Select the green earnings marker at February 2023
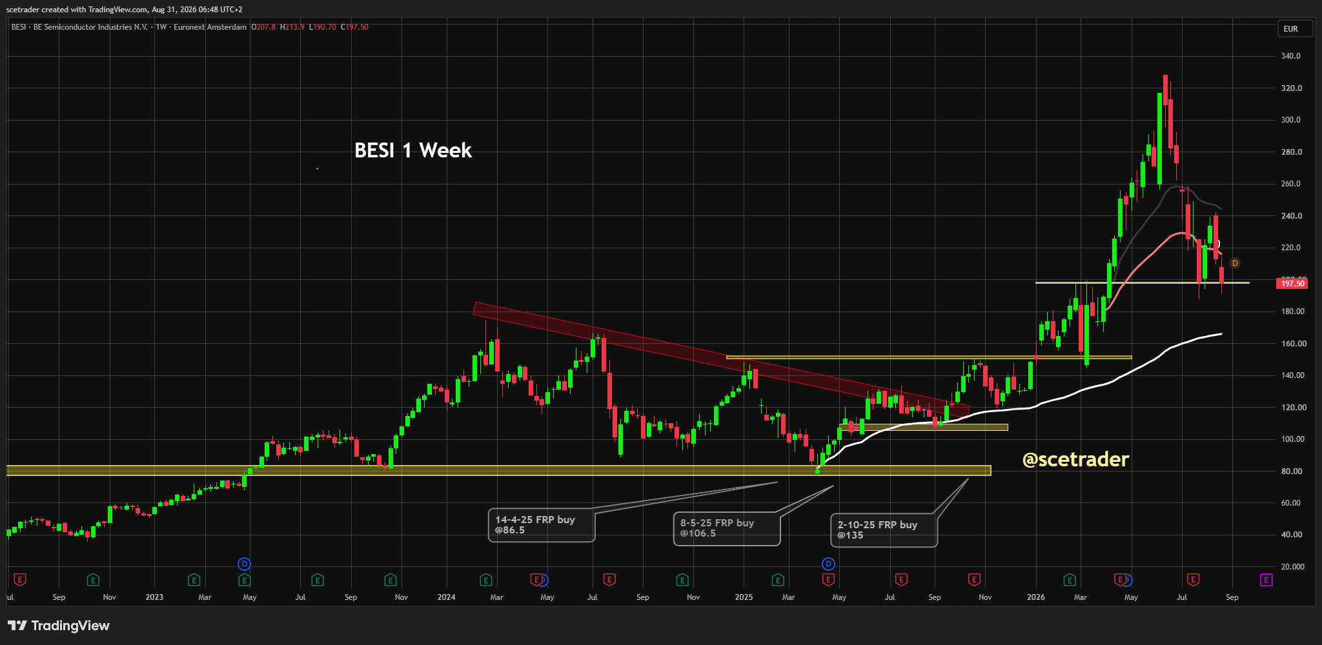Viewport: 1322px width, 645px height. [194, 580]
